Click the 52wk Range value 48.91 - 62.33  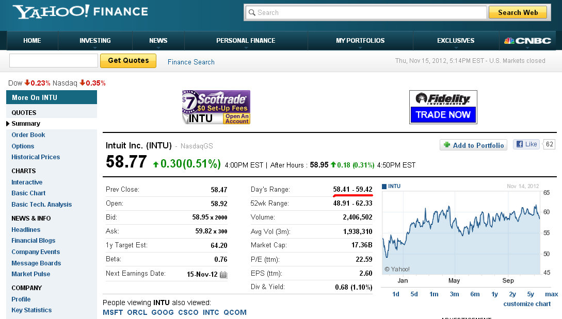click(352, 204)
